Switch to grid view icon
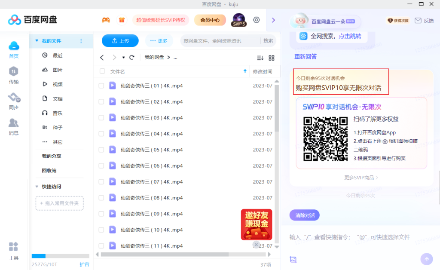Image resolution: width=440 pixels, height=270 pixels. coord(272,58)
